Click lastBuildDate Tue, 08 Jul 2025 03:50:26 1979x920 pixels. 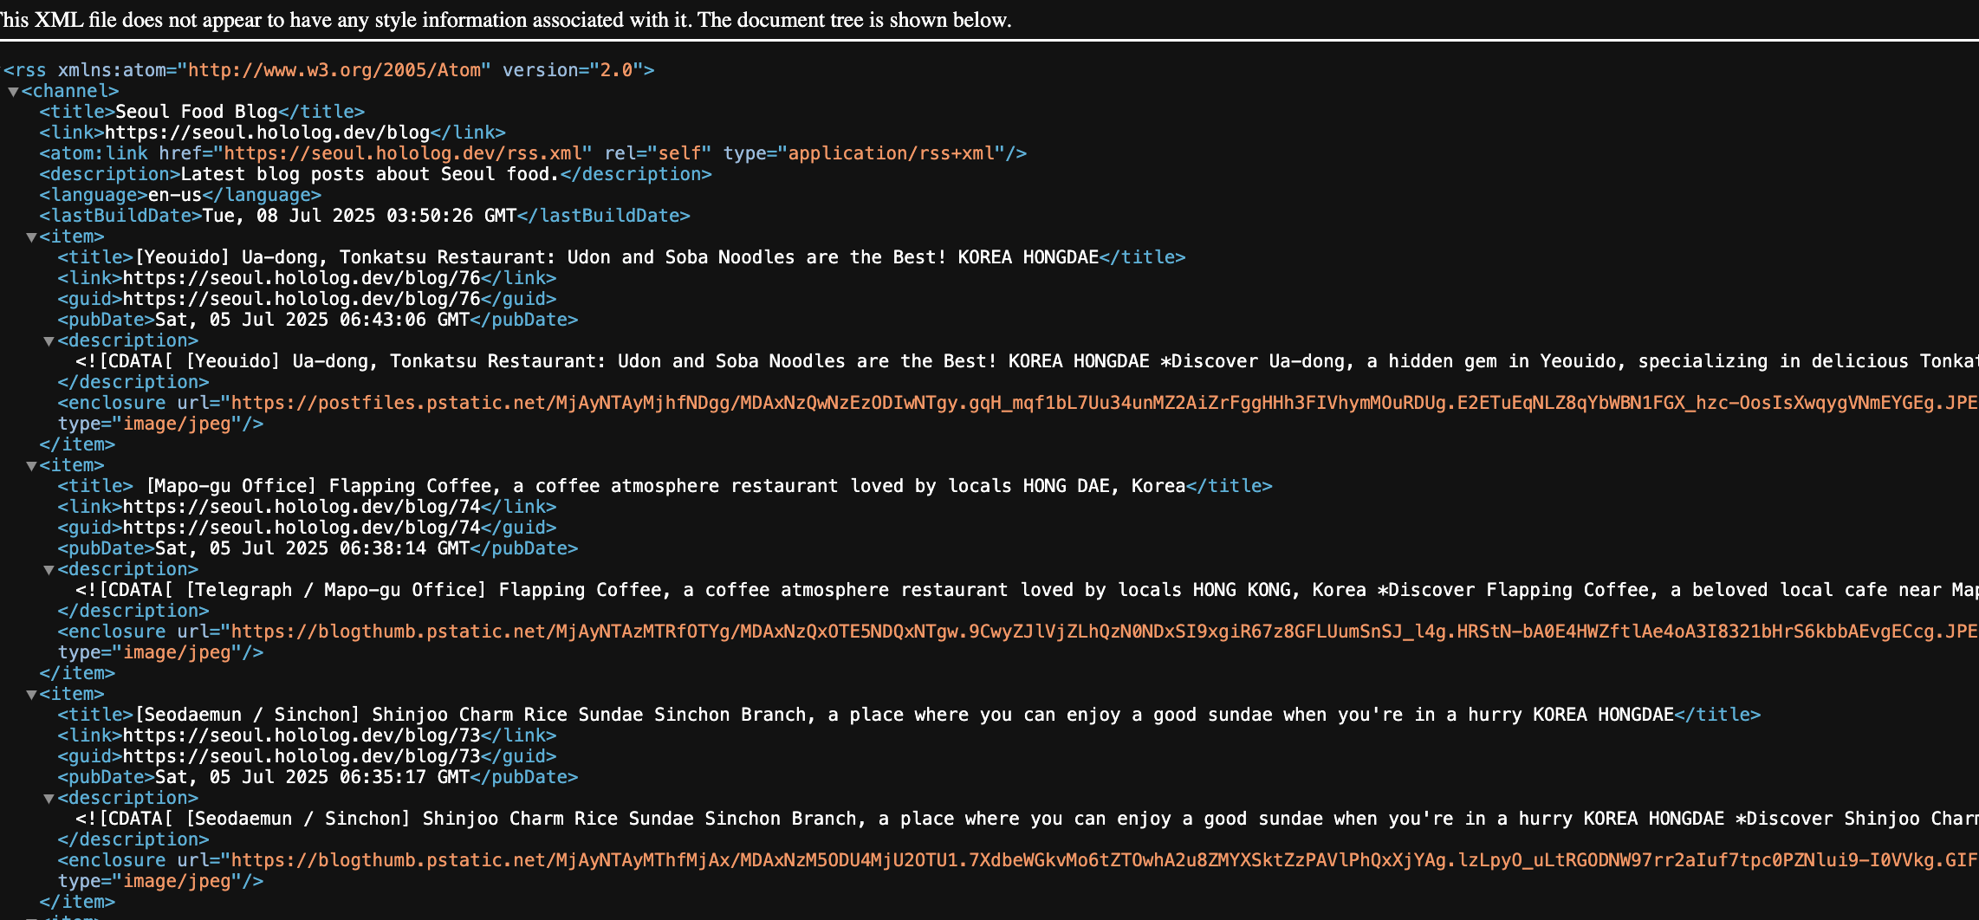(x=360, y=216)
